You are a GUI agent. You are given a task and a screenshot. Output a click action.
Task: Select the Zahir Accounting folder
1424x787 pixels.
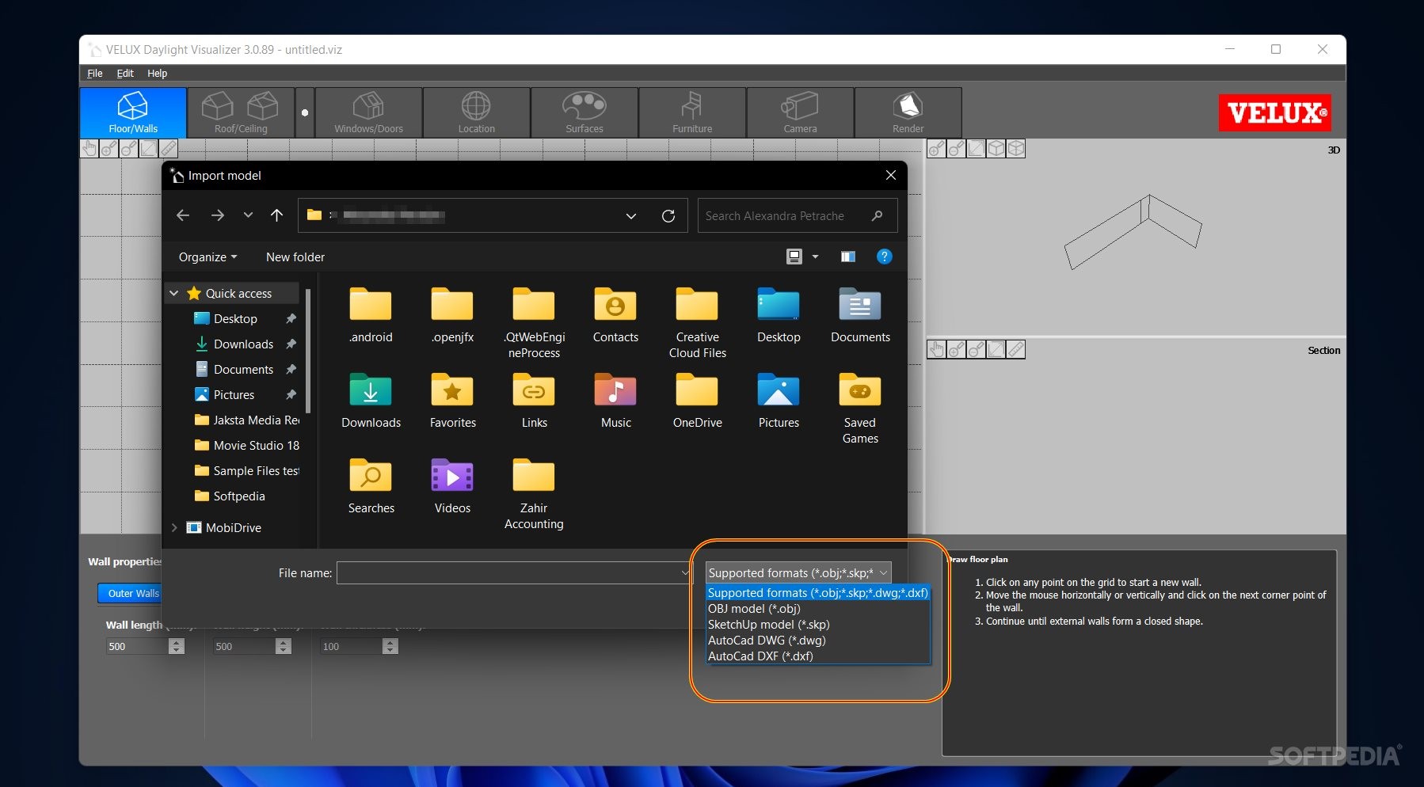[534, 494]
